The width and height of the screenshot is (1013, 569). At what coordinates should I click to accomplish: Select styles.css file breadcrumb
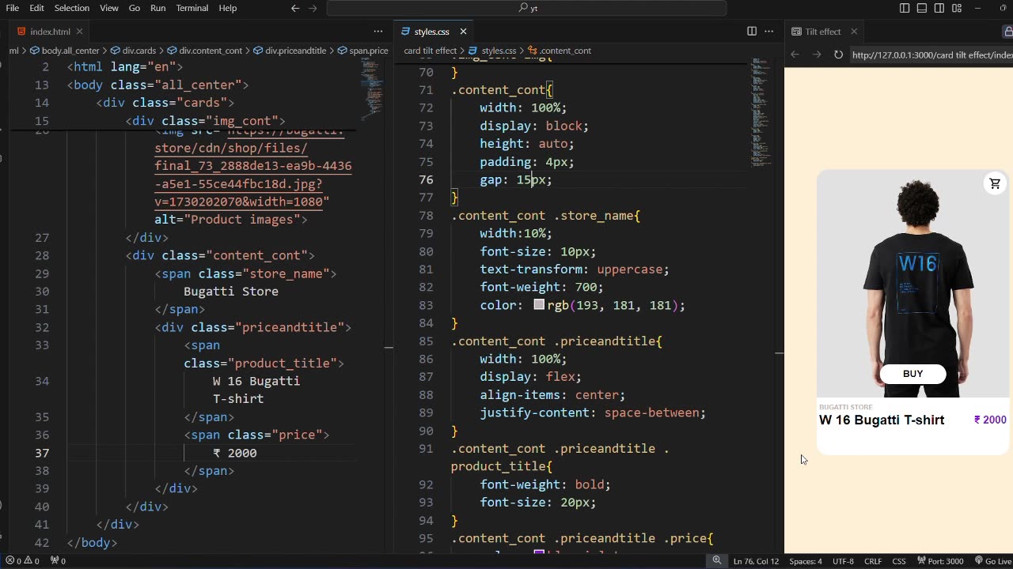492,51
